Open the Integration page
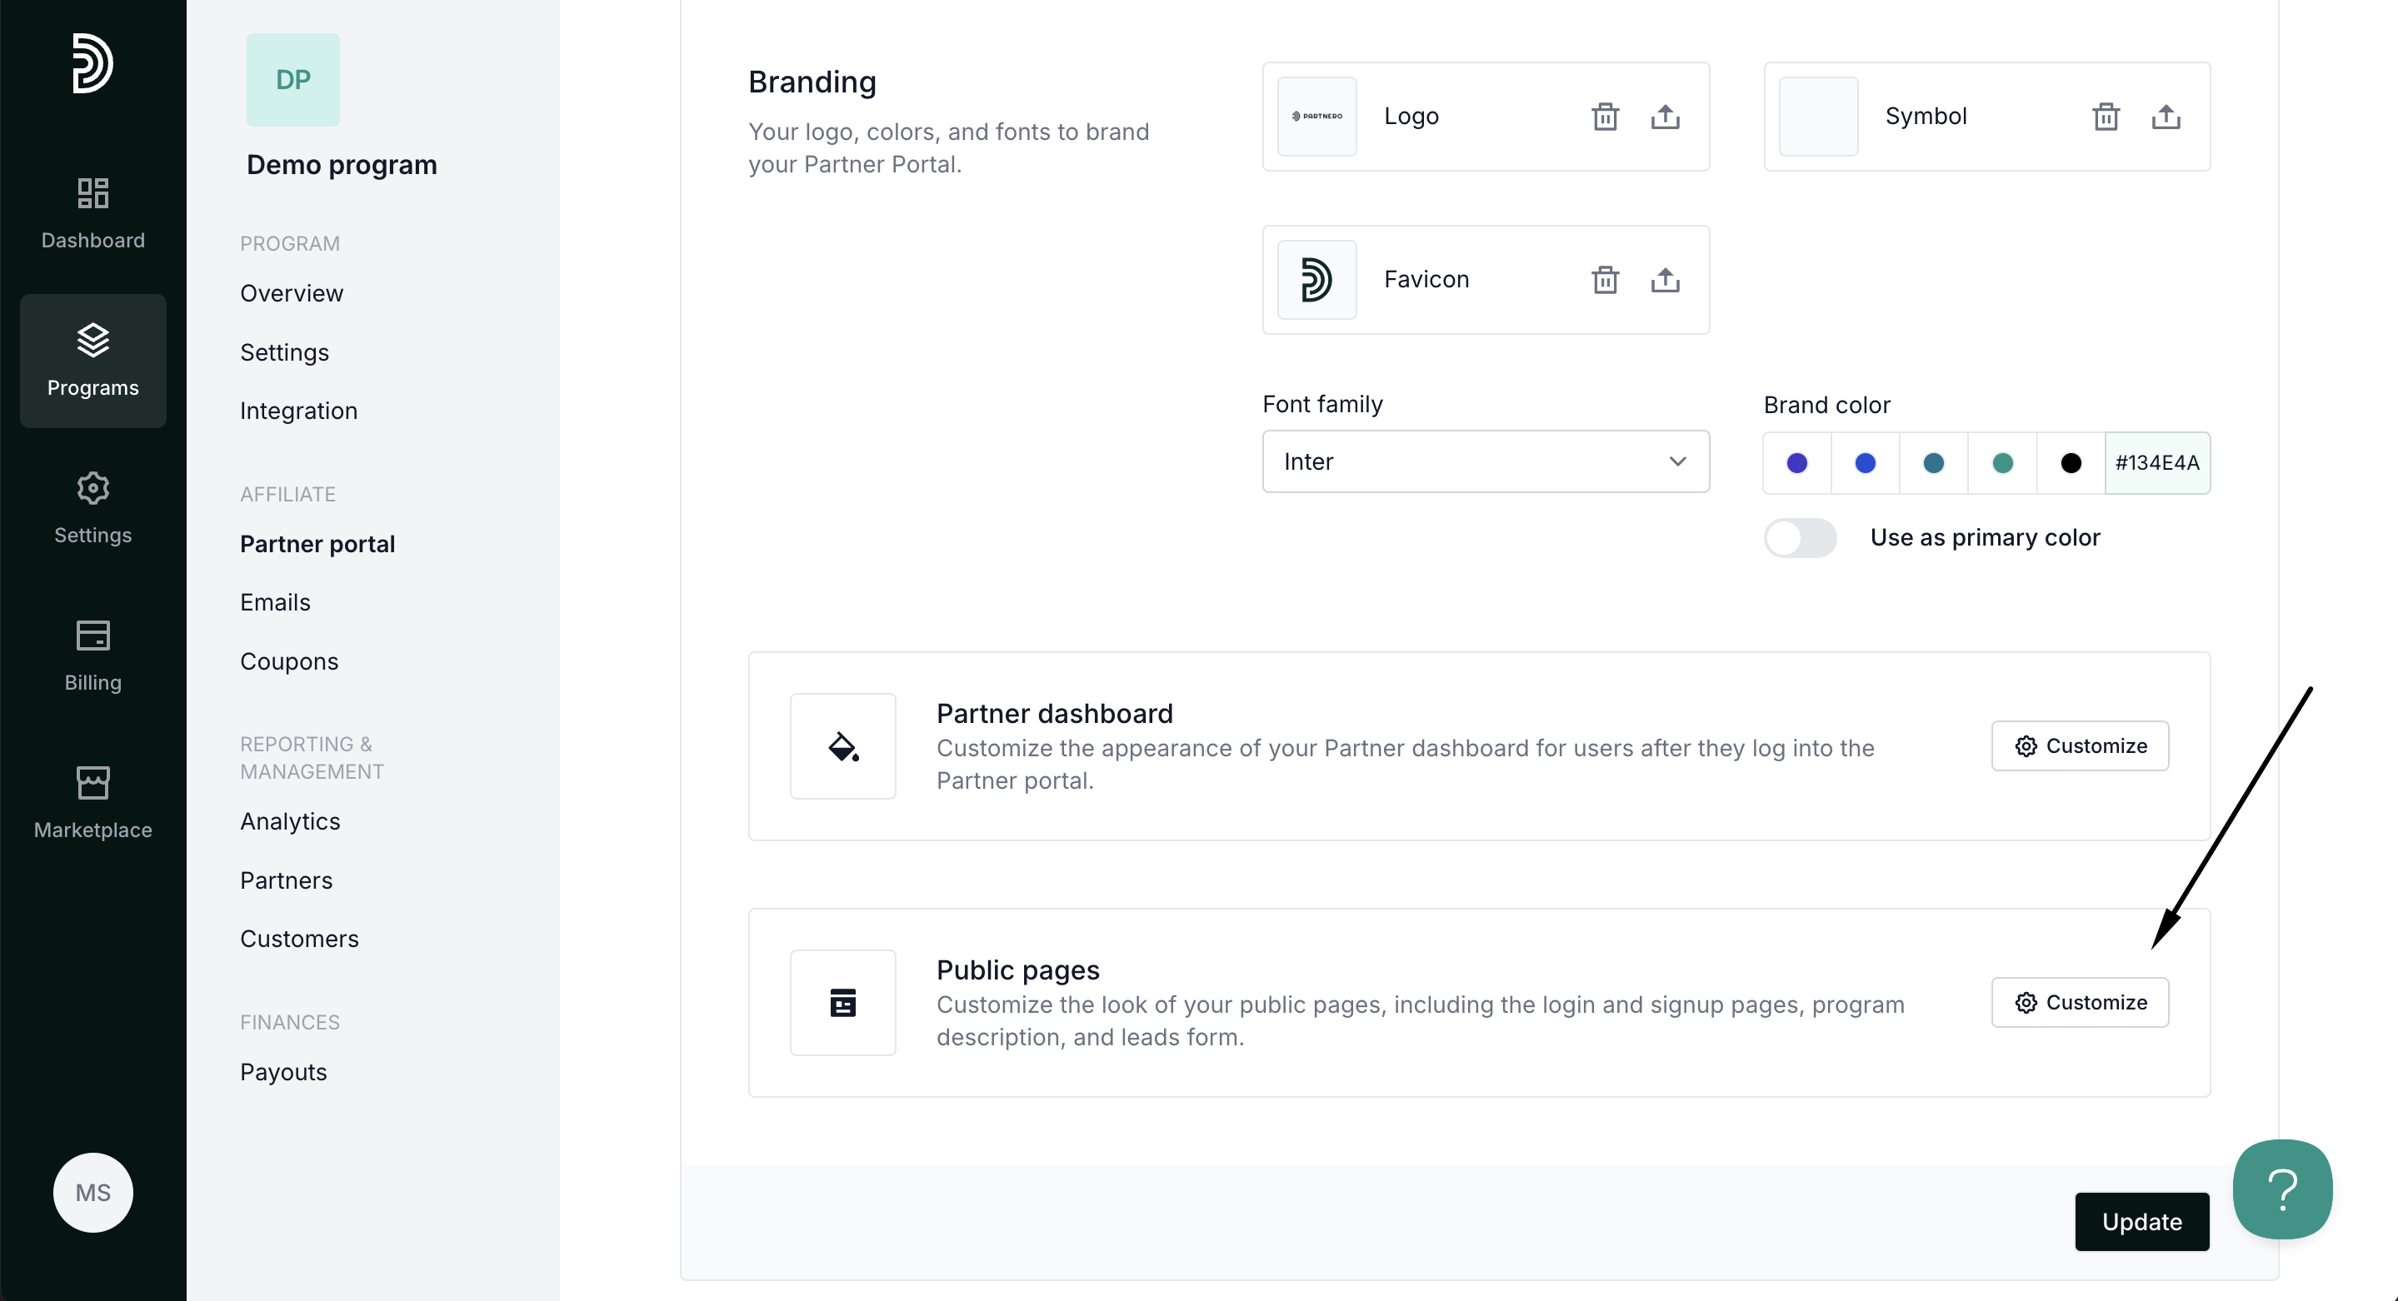2398x1301 pixels. [x=299, y=411]
